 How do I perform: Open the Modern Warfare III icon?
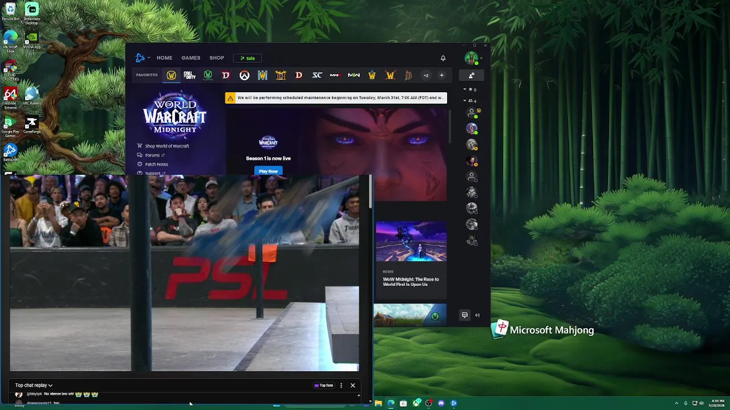(x=335, y=75)
